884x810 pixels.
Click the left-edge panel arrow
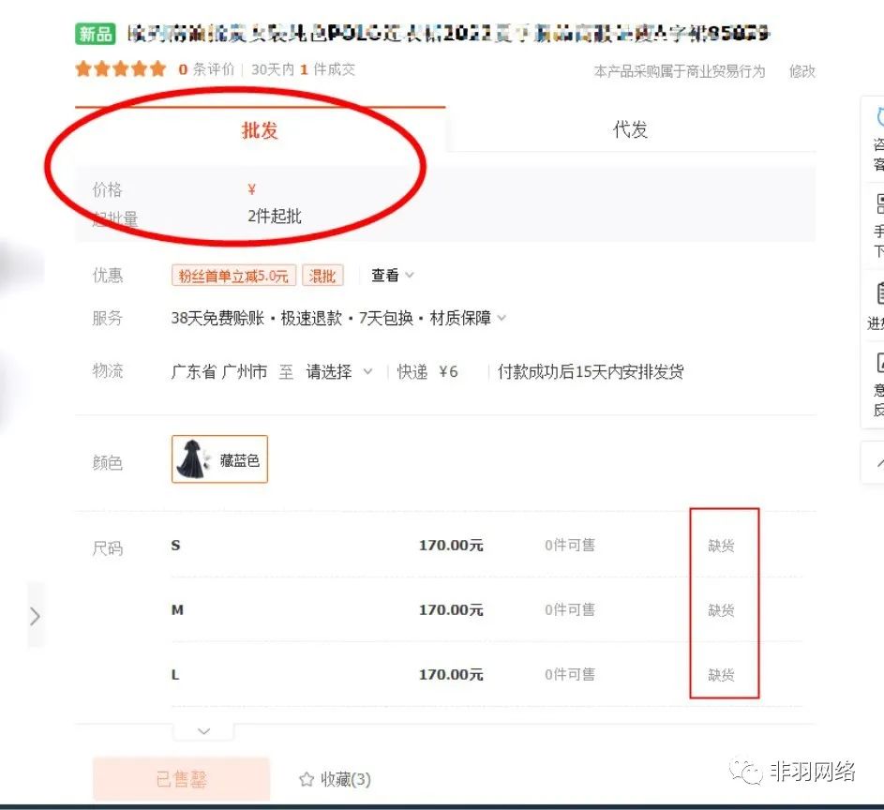(35, 616)
